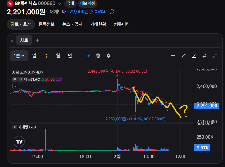Click moving average period 120 label
The width and height of the screenshot is (225, 167).
tap(59, 79)
